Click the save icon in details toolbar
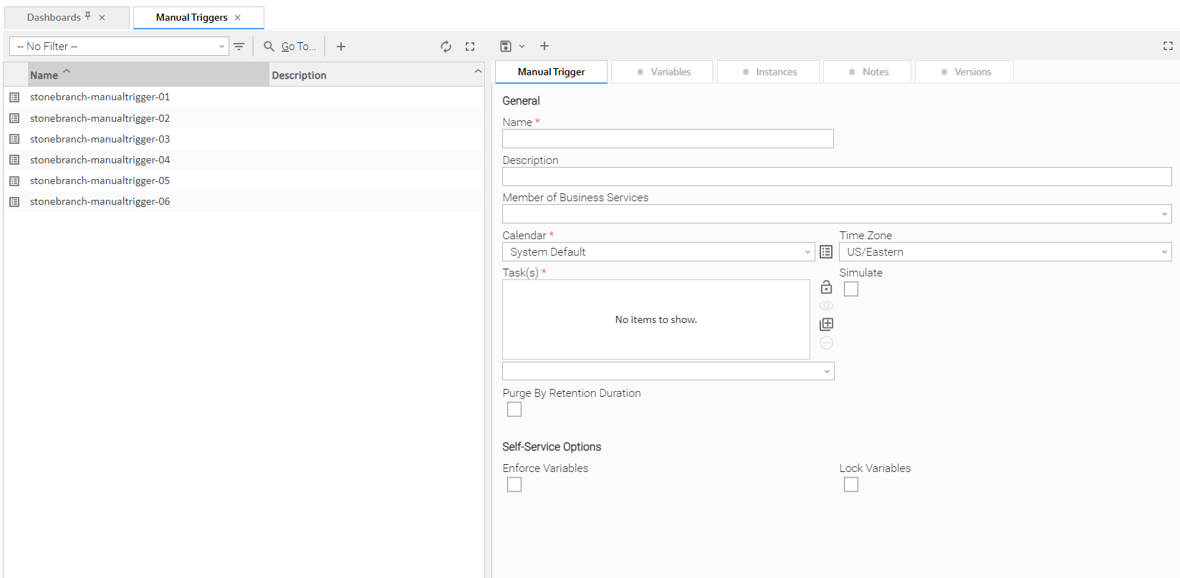Screen dimensions: 1180x578 tap(506, 47)
